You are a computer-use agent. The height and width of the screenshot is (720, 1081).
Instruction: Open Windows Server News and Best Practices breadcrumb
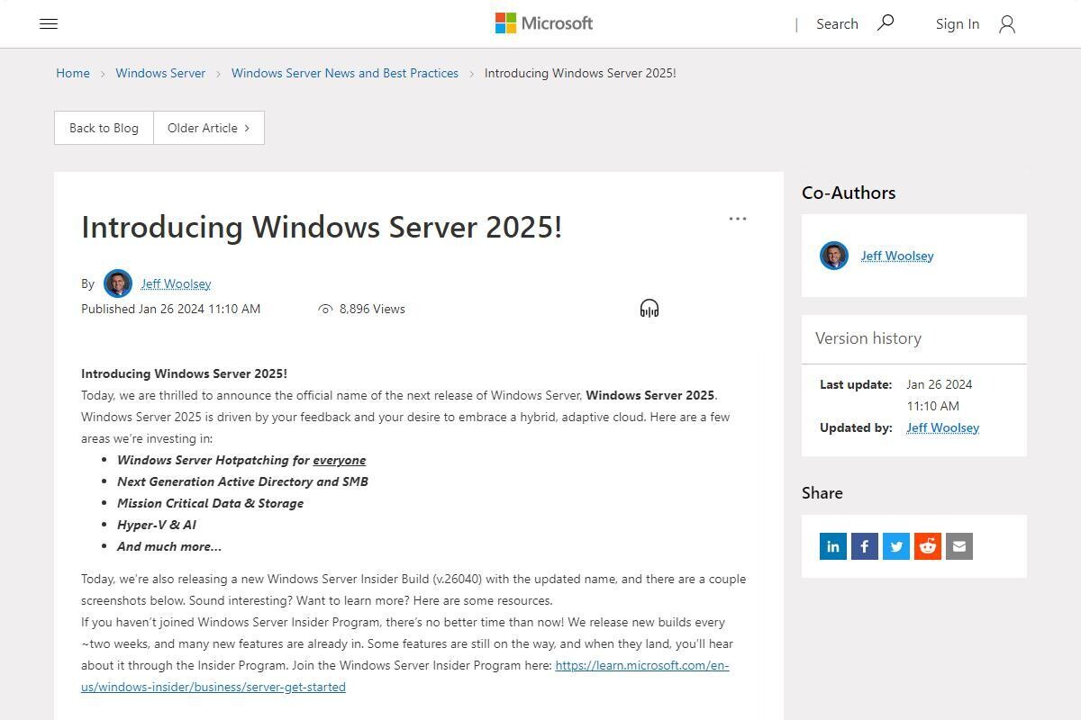(345, 73)
